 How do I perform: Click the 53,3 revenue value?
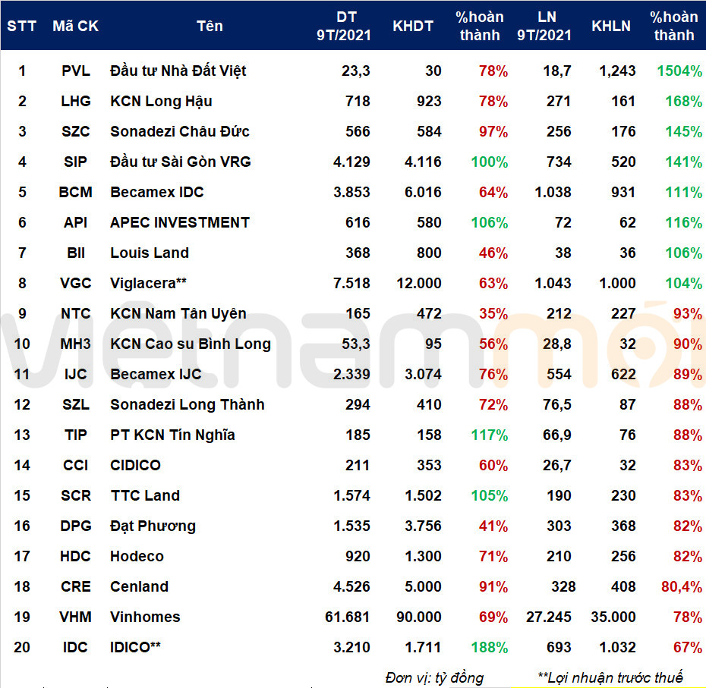pos(356,344)
